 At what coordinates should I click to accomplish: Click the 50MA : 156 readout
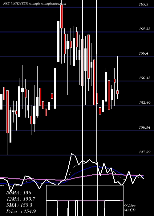[19, 193]
